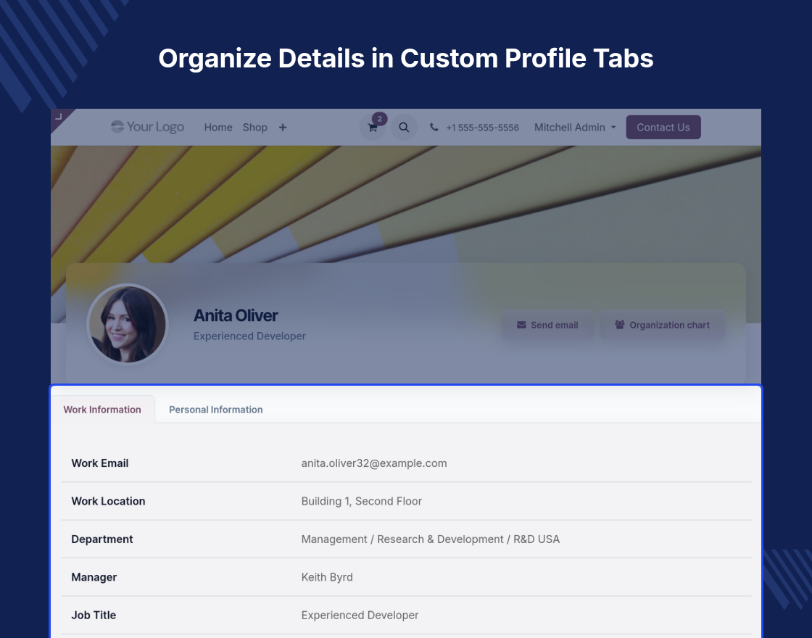
Task: Click the plus icon after Shop
Action: click(x=283, y=128)
